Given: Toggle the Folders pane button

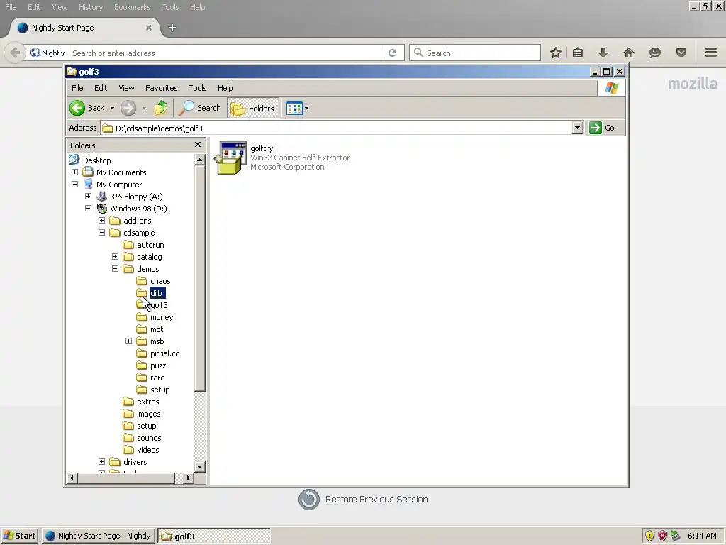Looking at the screenshot, I should [253, 108].
